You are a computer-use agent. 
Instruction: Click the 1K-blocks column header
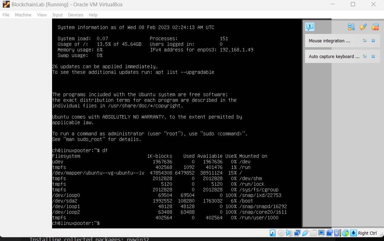click(x=160, y=156)
